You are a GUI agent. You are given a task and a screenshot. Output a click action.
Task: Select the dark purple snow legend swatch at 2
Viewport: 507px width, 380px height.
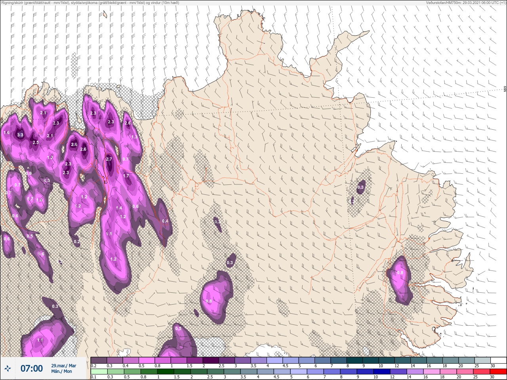click(212, 360)
